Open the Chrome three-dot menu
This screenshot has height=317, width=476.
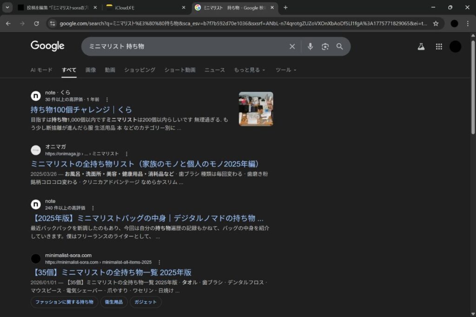[467, 23]
